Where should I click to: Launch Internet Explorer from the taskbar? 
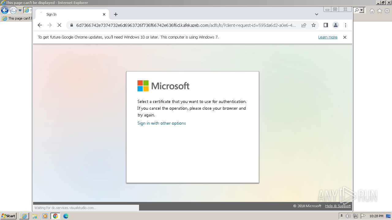[24, 216]
